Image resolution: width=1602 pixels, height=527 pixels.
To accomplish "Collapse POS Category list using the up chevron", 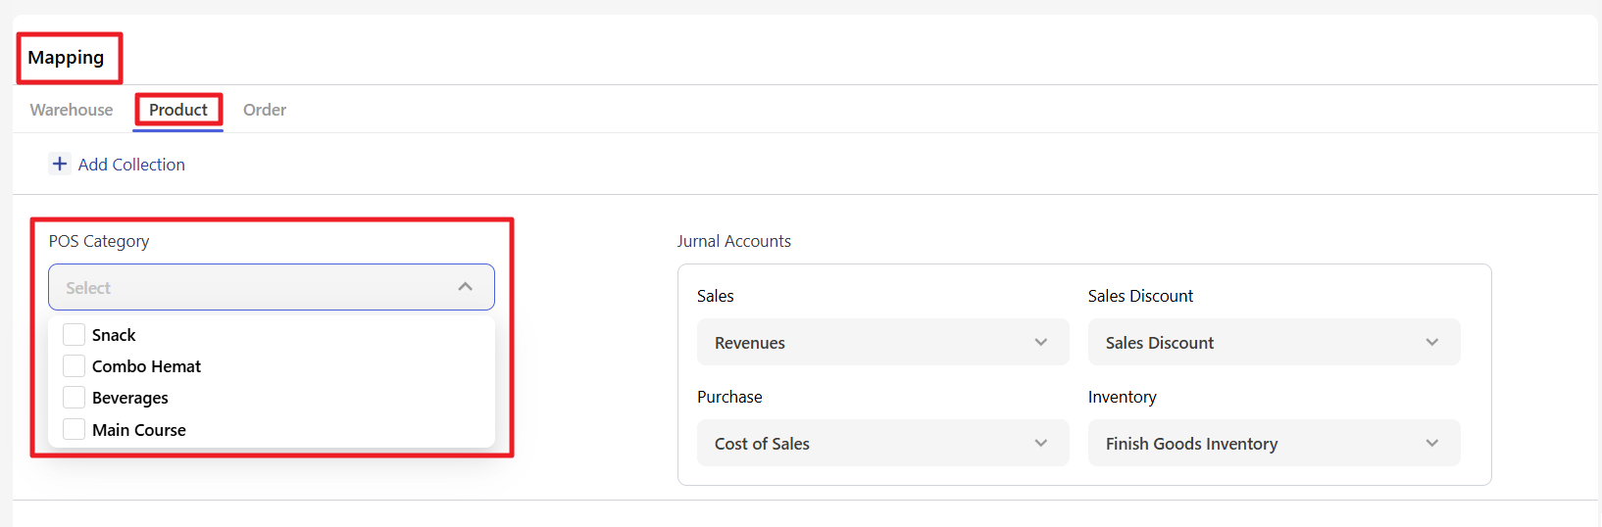I will (x=466, y=287).
